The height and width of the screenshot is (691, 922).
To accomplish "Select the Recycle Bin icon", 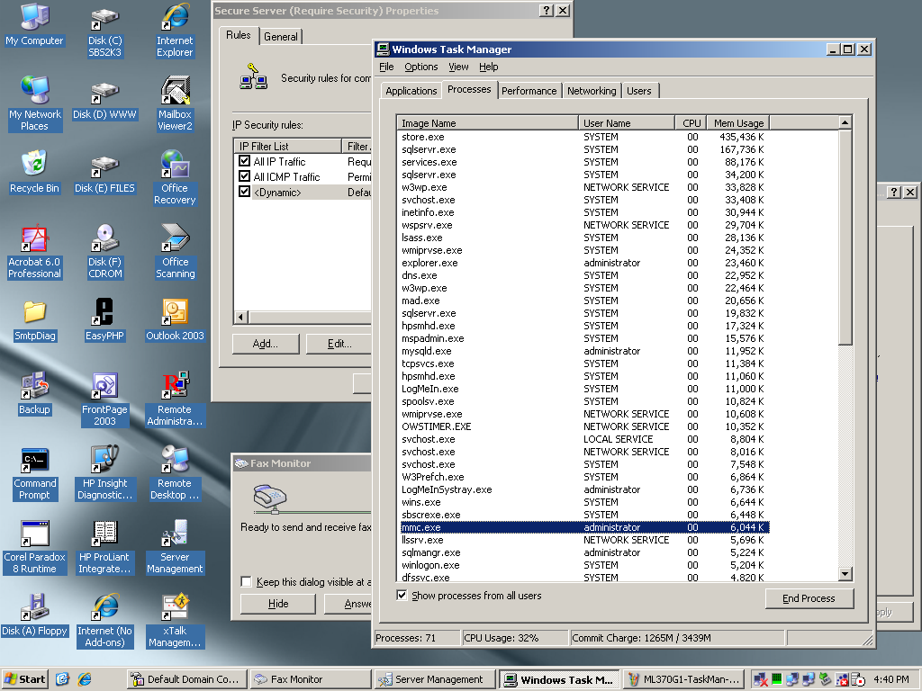I will click(35, 172).
